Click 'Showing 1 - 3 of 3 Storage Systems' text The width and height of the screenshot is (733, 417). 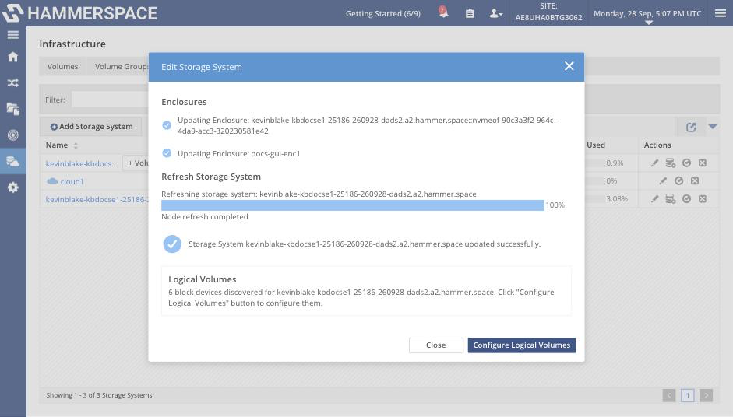click(99, 395)
